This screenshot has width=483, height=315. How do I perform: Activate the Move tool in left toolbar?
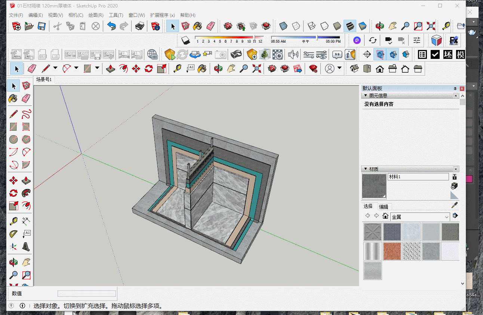[13, 181]
